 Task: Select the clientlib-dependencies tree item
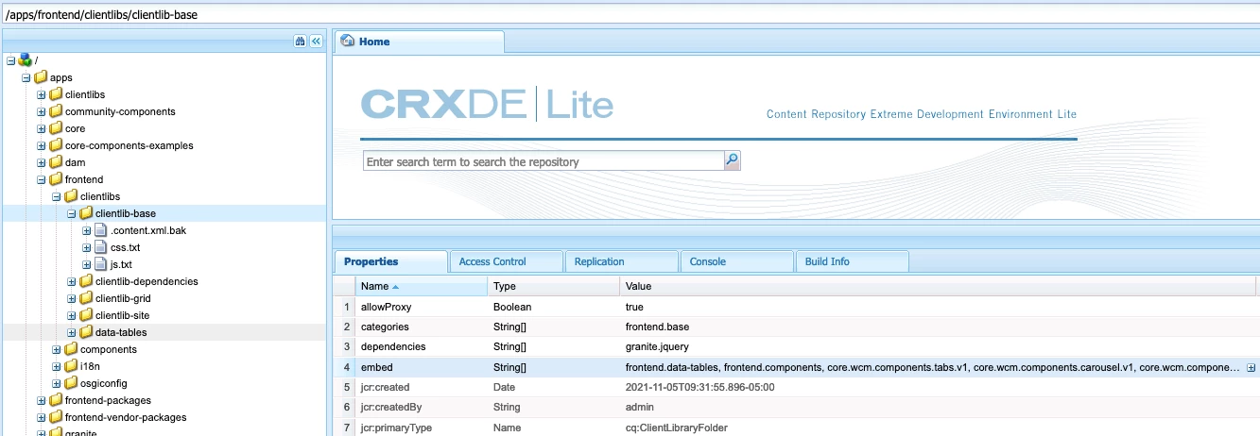tap(147, 281)
